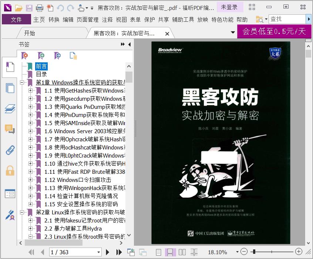Go to the first page

tap(31, 252)
